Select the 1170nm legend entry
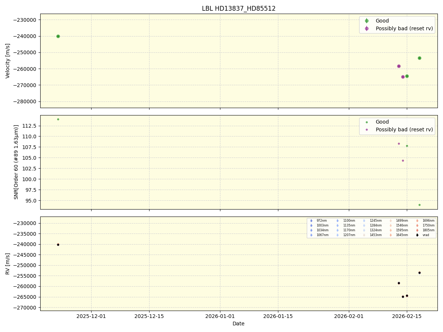The height and width of the screenshot is (332, 443). pos(349,230)
